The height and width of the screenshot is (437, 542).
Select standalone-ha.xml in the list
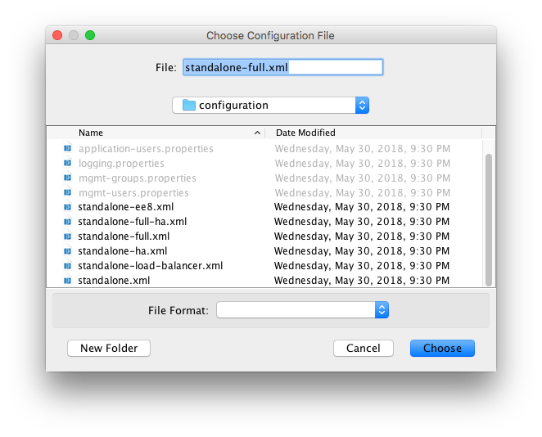tap(123, 251)
